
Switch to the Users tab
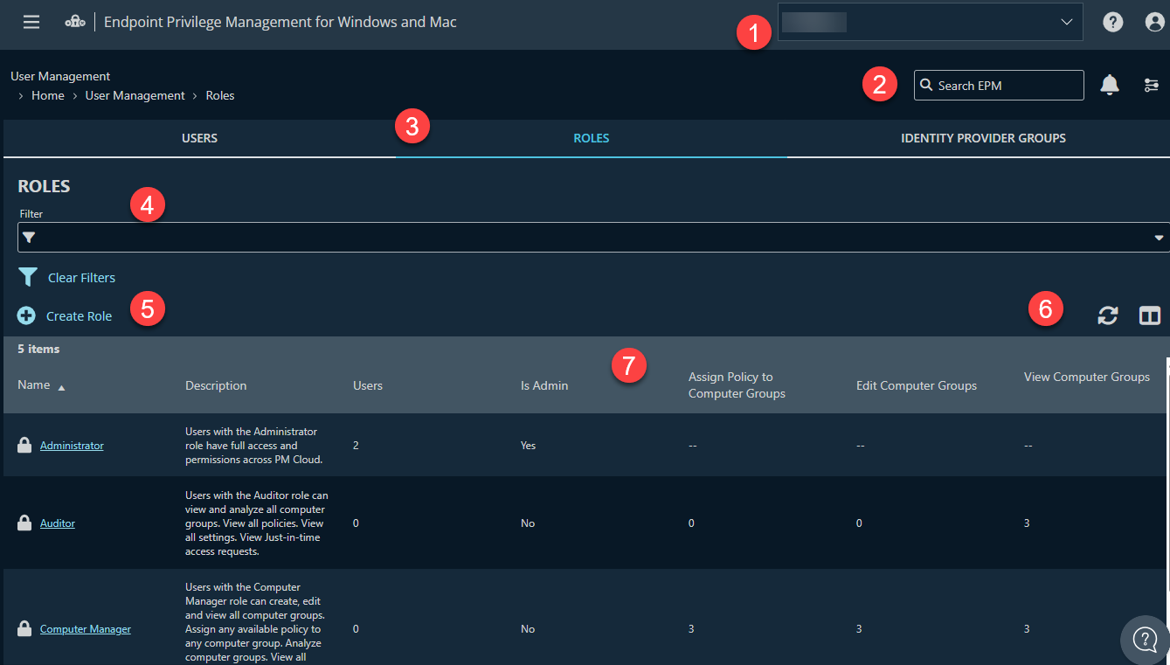(199, 138)
